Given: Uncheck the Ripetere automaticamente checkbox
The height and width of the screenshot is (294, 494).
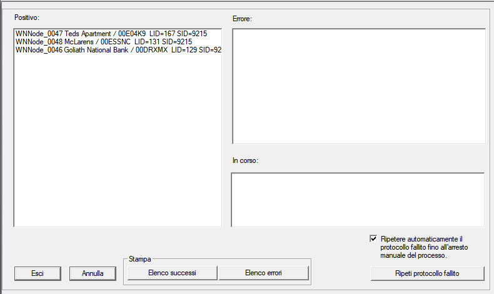Looking at the screenshot, I should (x=373, y=238).
